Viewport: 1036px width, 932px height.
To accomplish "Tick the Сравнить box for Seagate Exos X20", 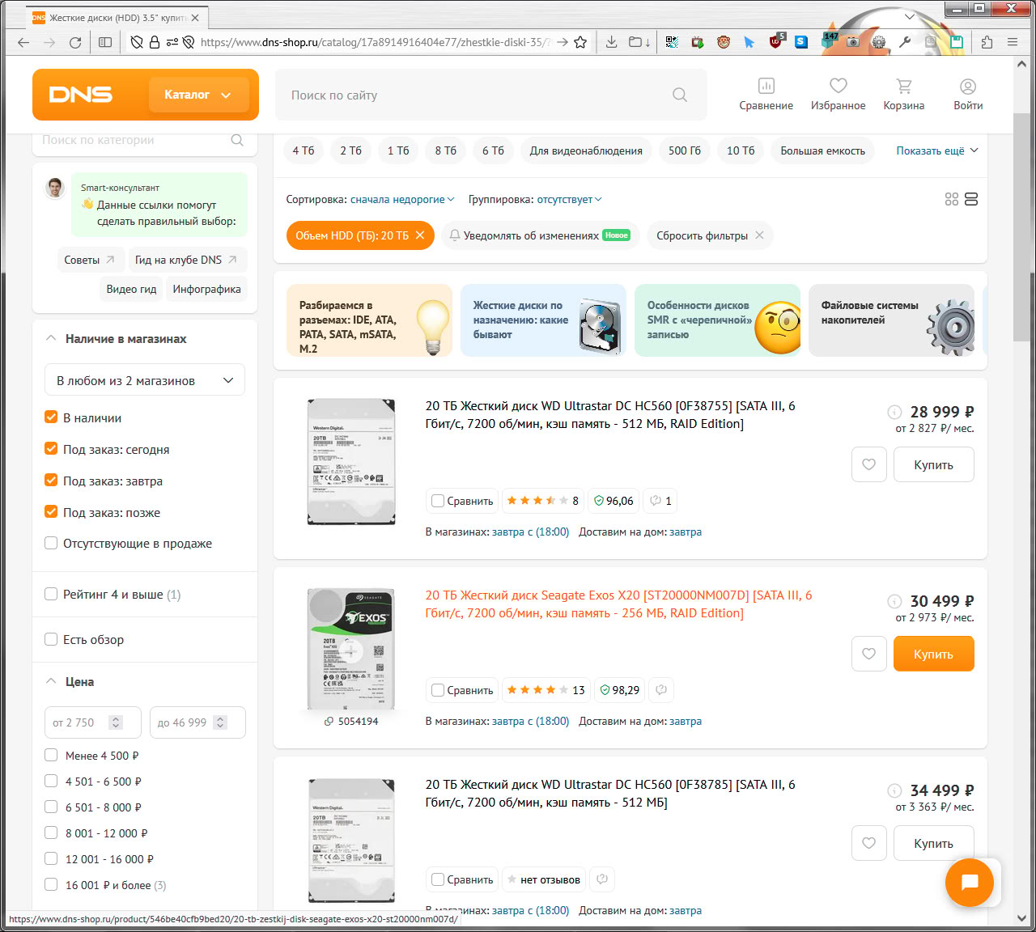I will 438,690.
